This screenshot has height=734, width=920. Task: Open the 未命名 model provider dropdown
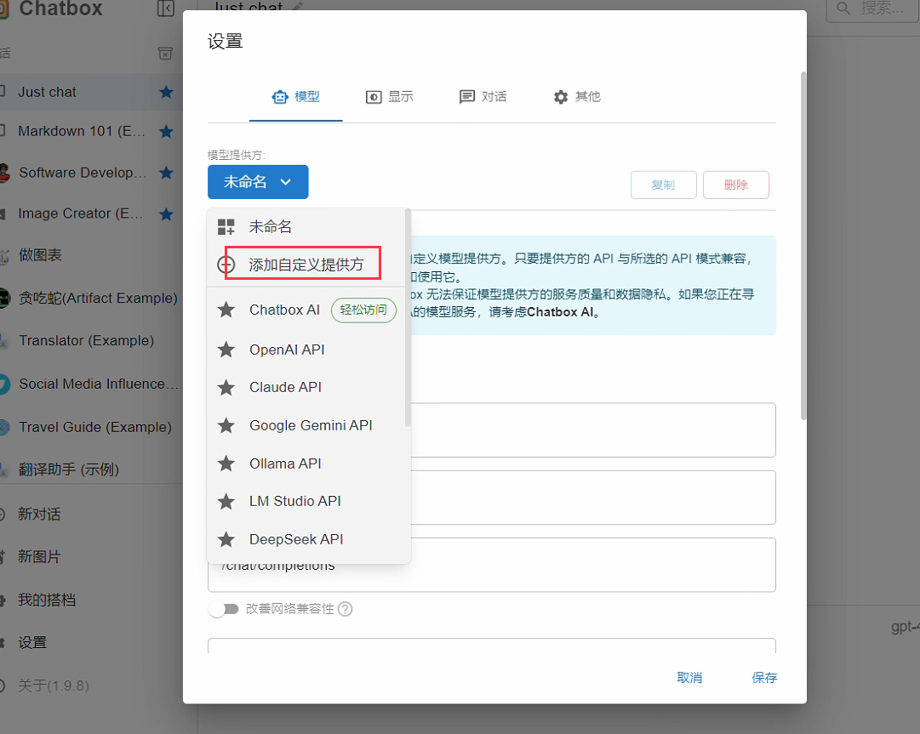click(x=258, y=182)
